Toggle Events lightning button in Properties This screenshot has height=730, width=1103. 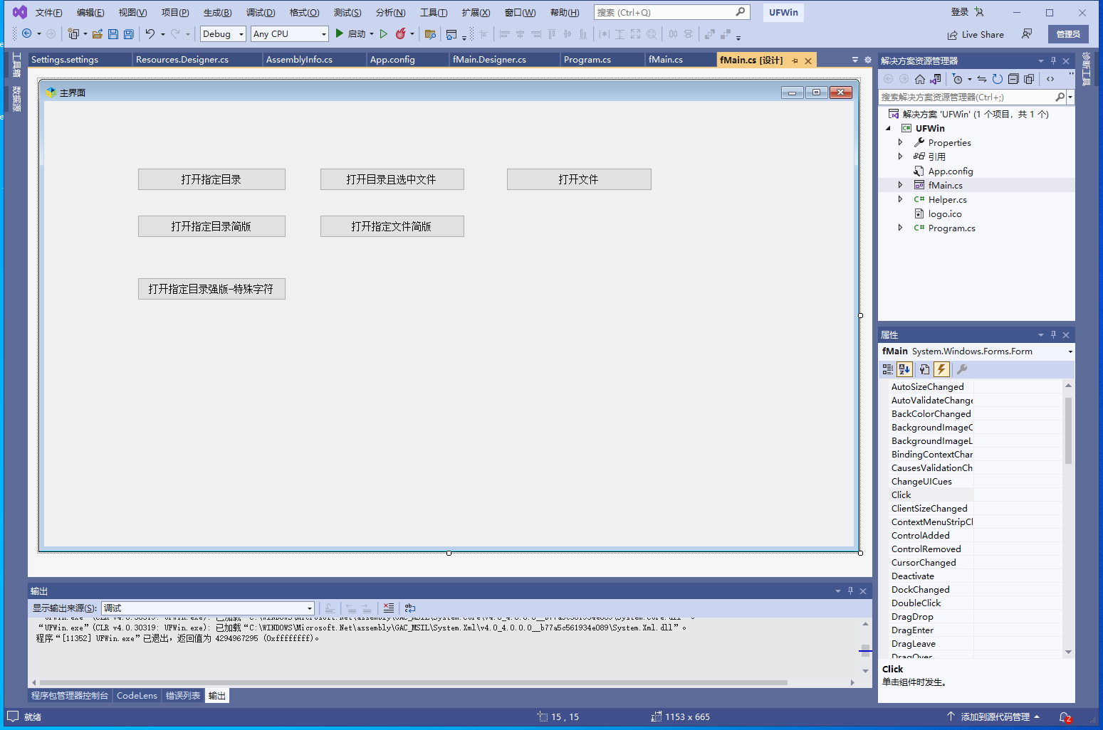click(941, 369)
